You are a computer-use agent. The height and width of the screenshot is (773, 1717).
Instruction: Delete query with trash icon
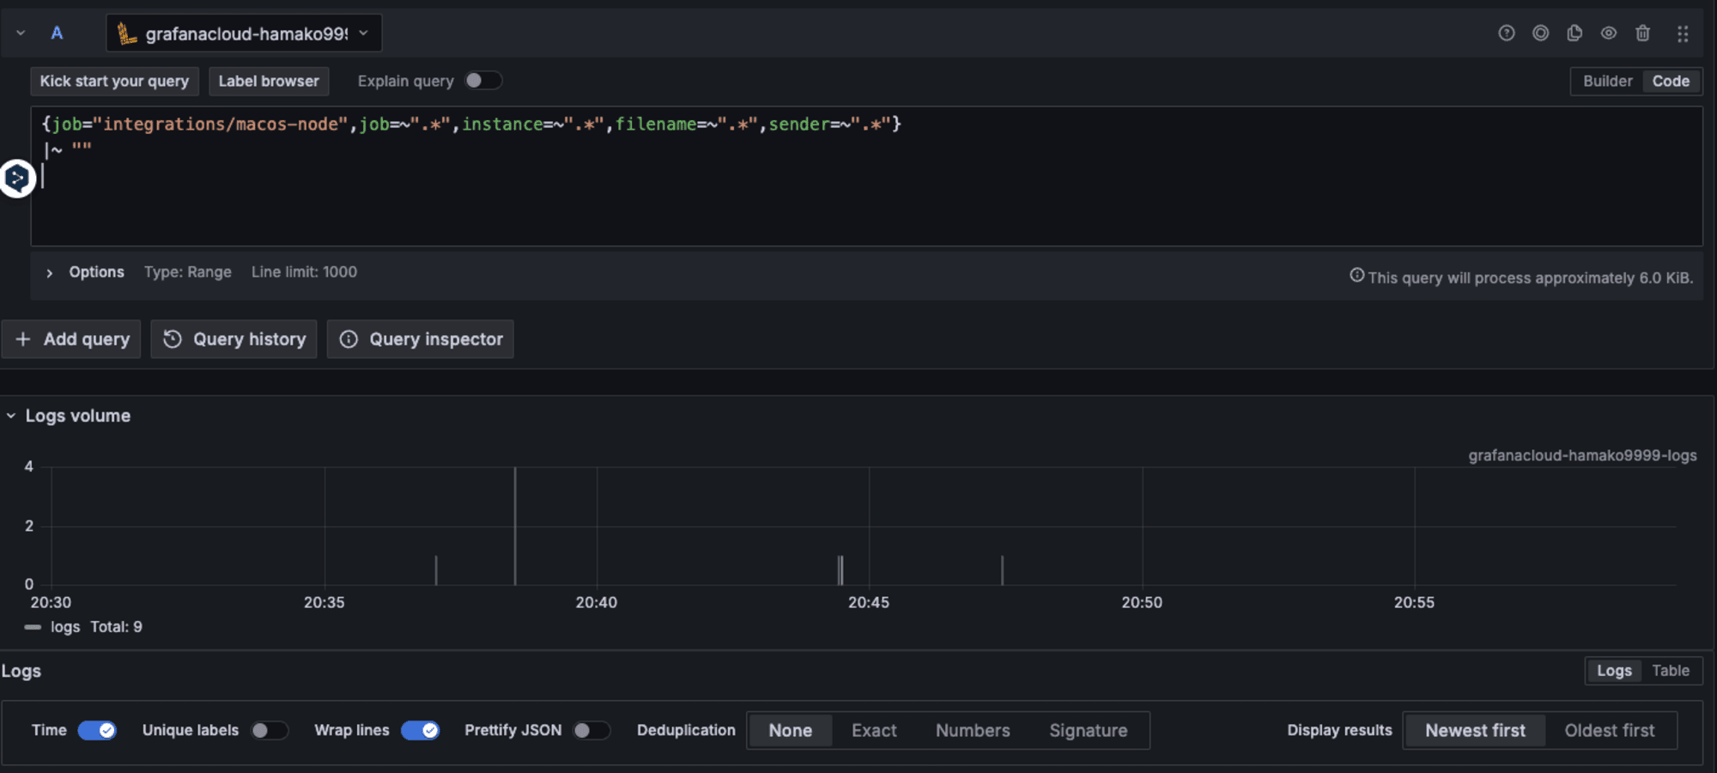click(x=1642, y=33)
